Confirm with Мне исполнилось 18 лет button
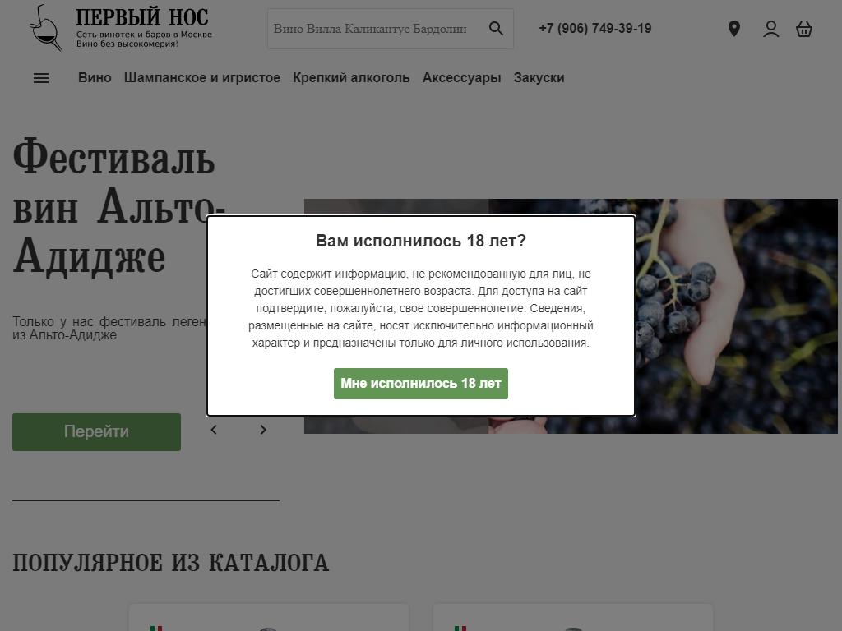Screen dimensions: 842x631 tap(421, 384)
